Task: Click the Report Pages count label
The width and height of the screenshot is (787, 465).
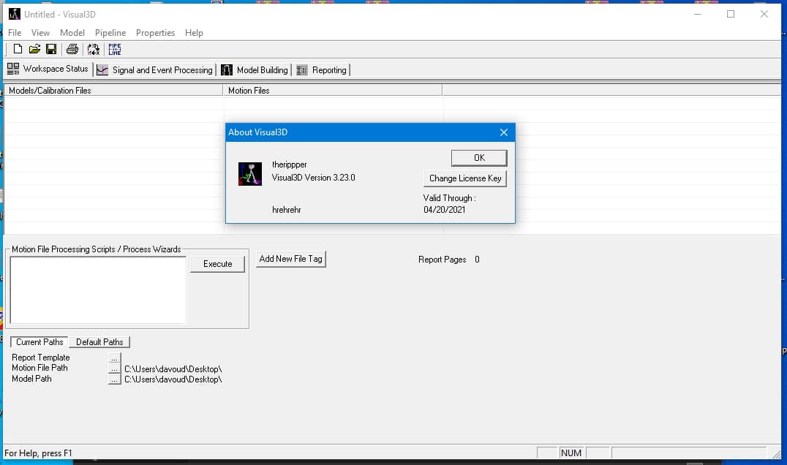Action: (448, 260)
